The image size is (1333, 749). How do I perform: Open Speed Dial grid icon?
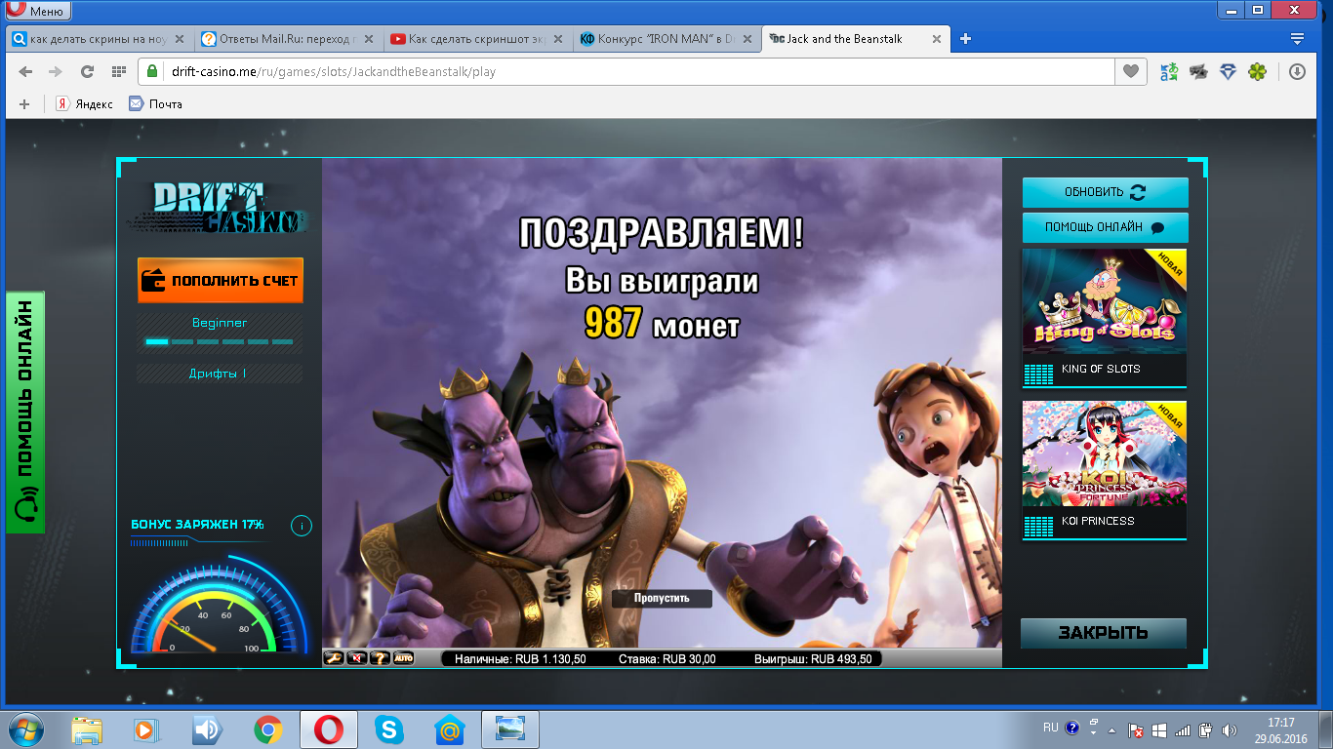click(119, 71)
